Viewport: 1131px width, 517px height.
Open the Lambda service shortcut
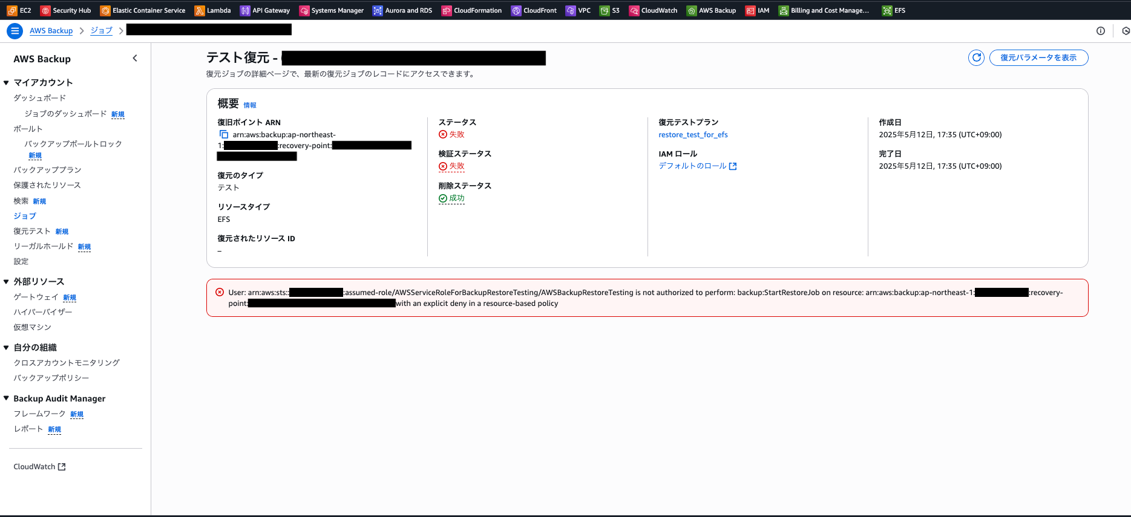(212, 10)
